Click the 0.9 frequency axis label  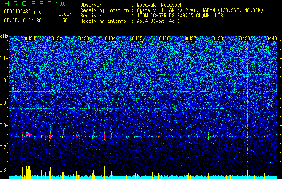tap(4, 103)
